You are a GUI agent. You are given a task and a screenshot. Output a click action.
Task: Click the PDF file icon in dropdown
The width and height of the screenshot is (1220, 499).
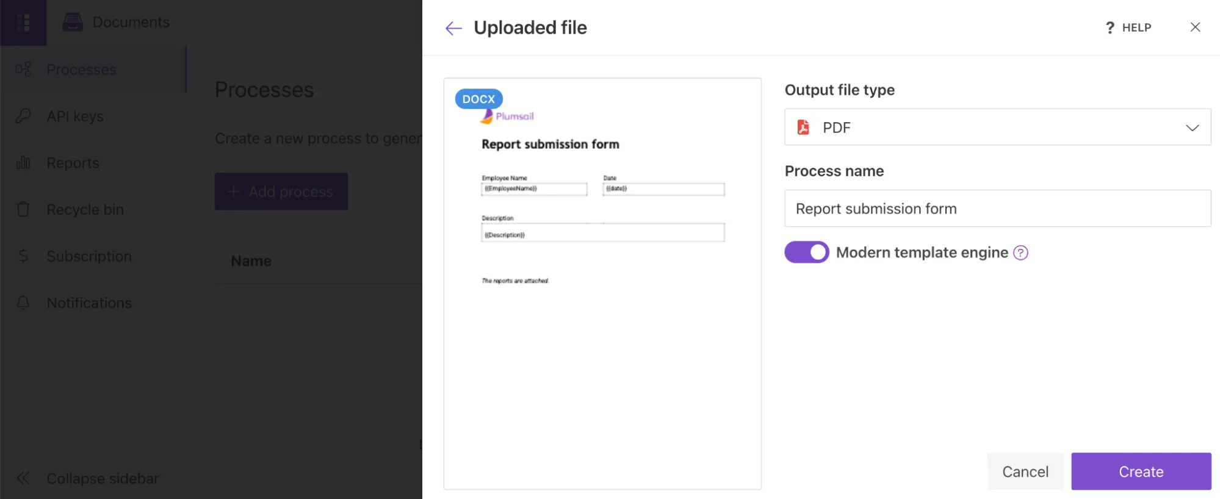[803, 127]
